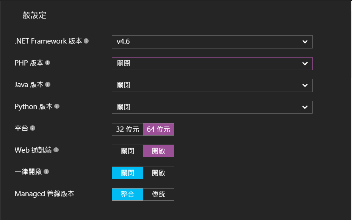Click info icon beside PHP 版本
This screenshot has height=220, width=352.
pos(47,63)
